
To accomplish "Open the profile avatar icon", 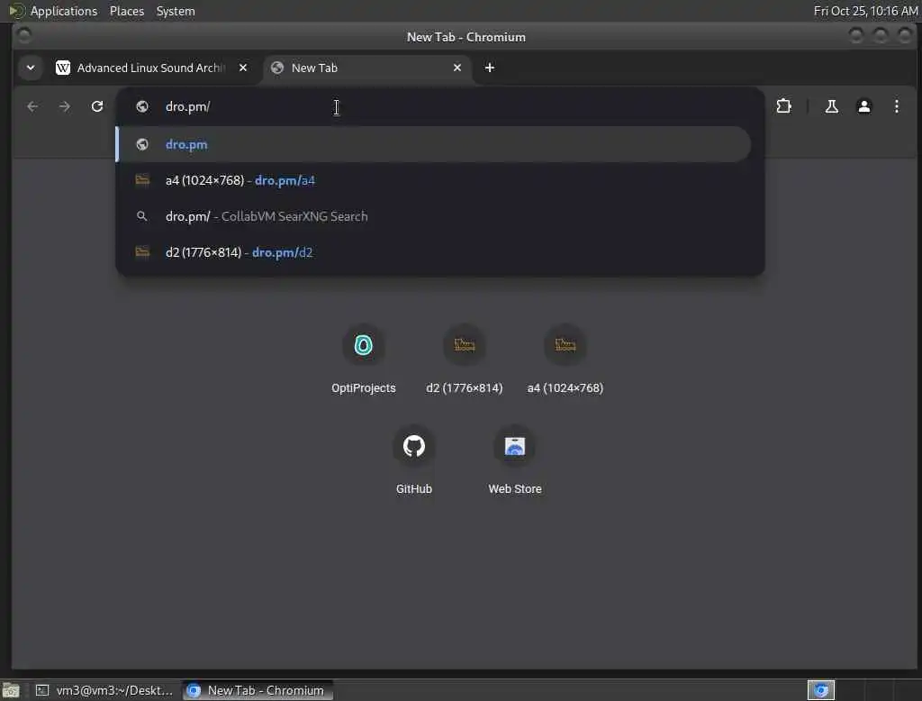I will click(863, 106).
